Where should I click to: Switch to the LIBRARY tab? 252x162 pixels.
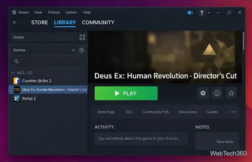click(x=65, y=22)
